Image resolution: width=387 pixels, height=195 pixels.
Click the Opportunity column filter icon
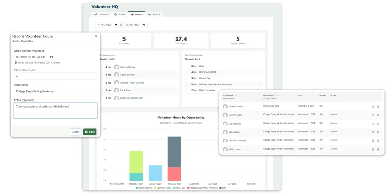click(278, 95)
